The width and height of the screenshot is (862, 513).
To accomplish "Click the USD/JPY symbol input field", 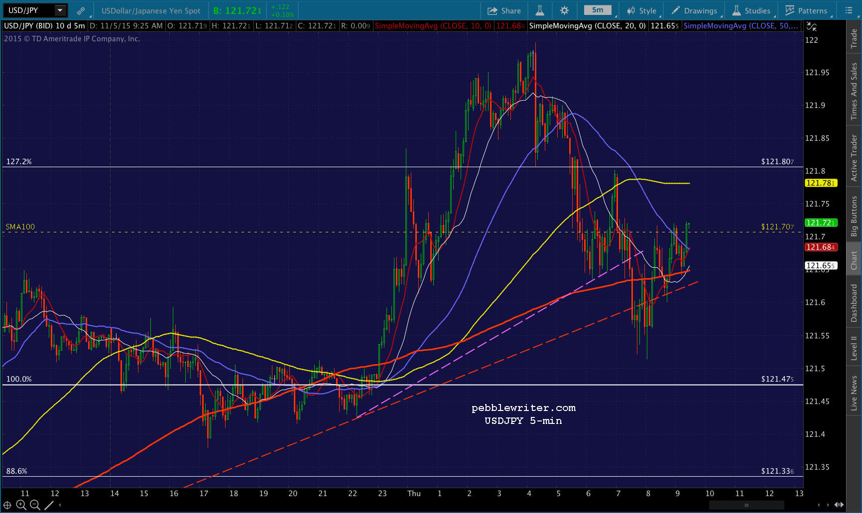I will (x=30, y=10).
